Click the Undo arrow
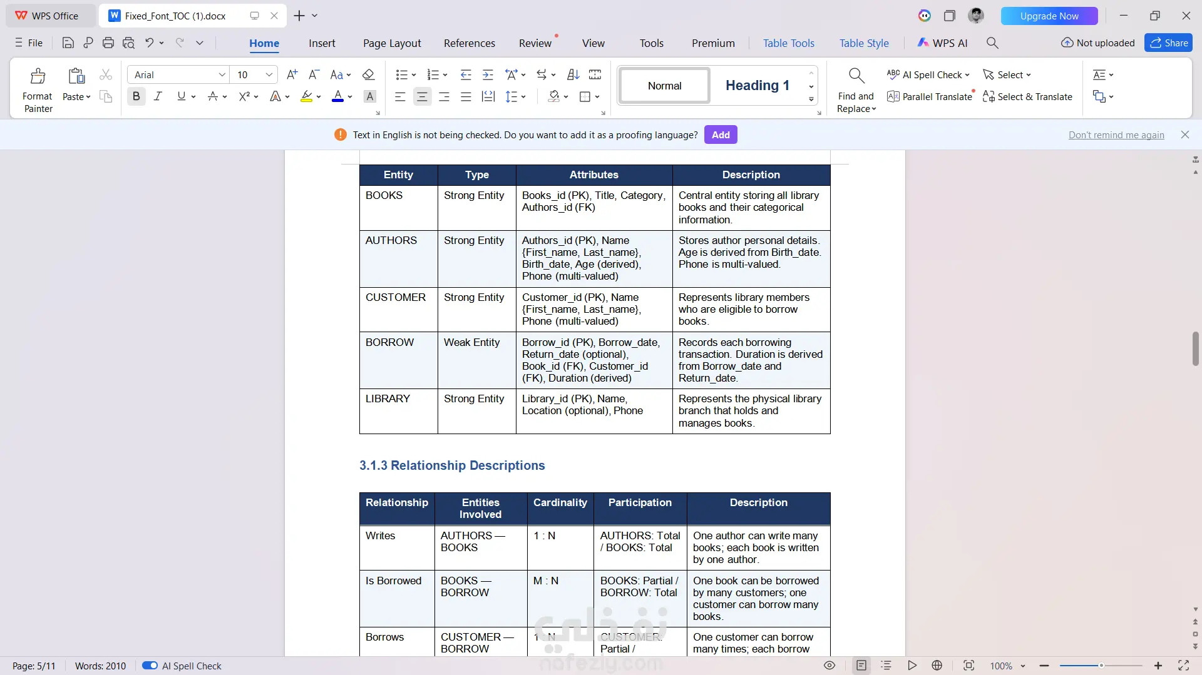 coord(149,43)
